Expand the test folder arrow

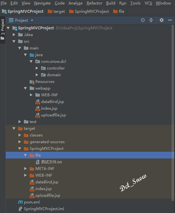click(x=20, y=122)
